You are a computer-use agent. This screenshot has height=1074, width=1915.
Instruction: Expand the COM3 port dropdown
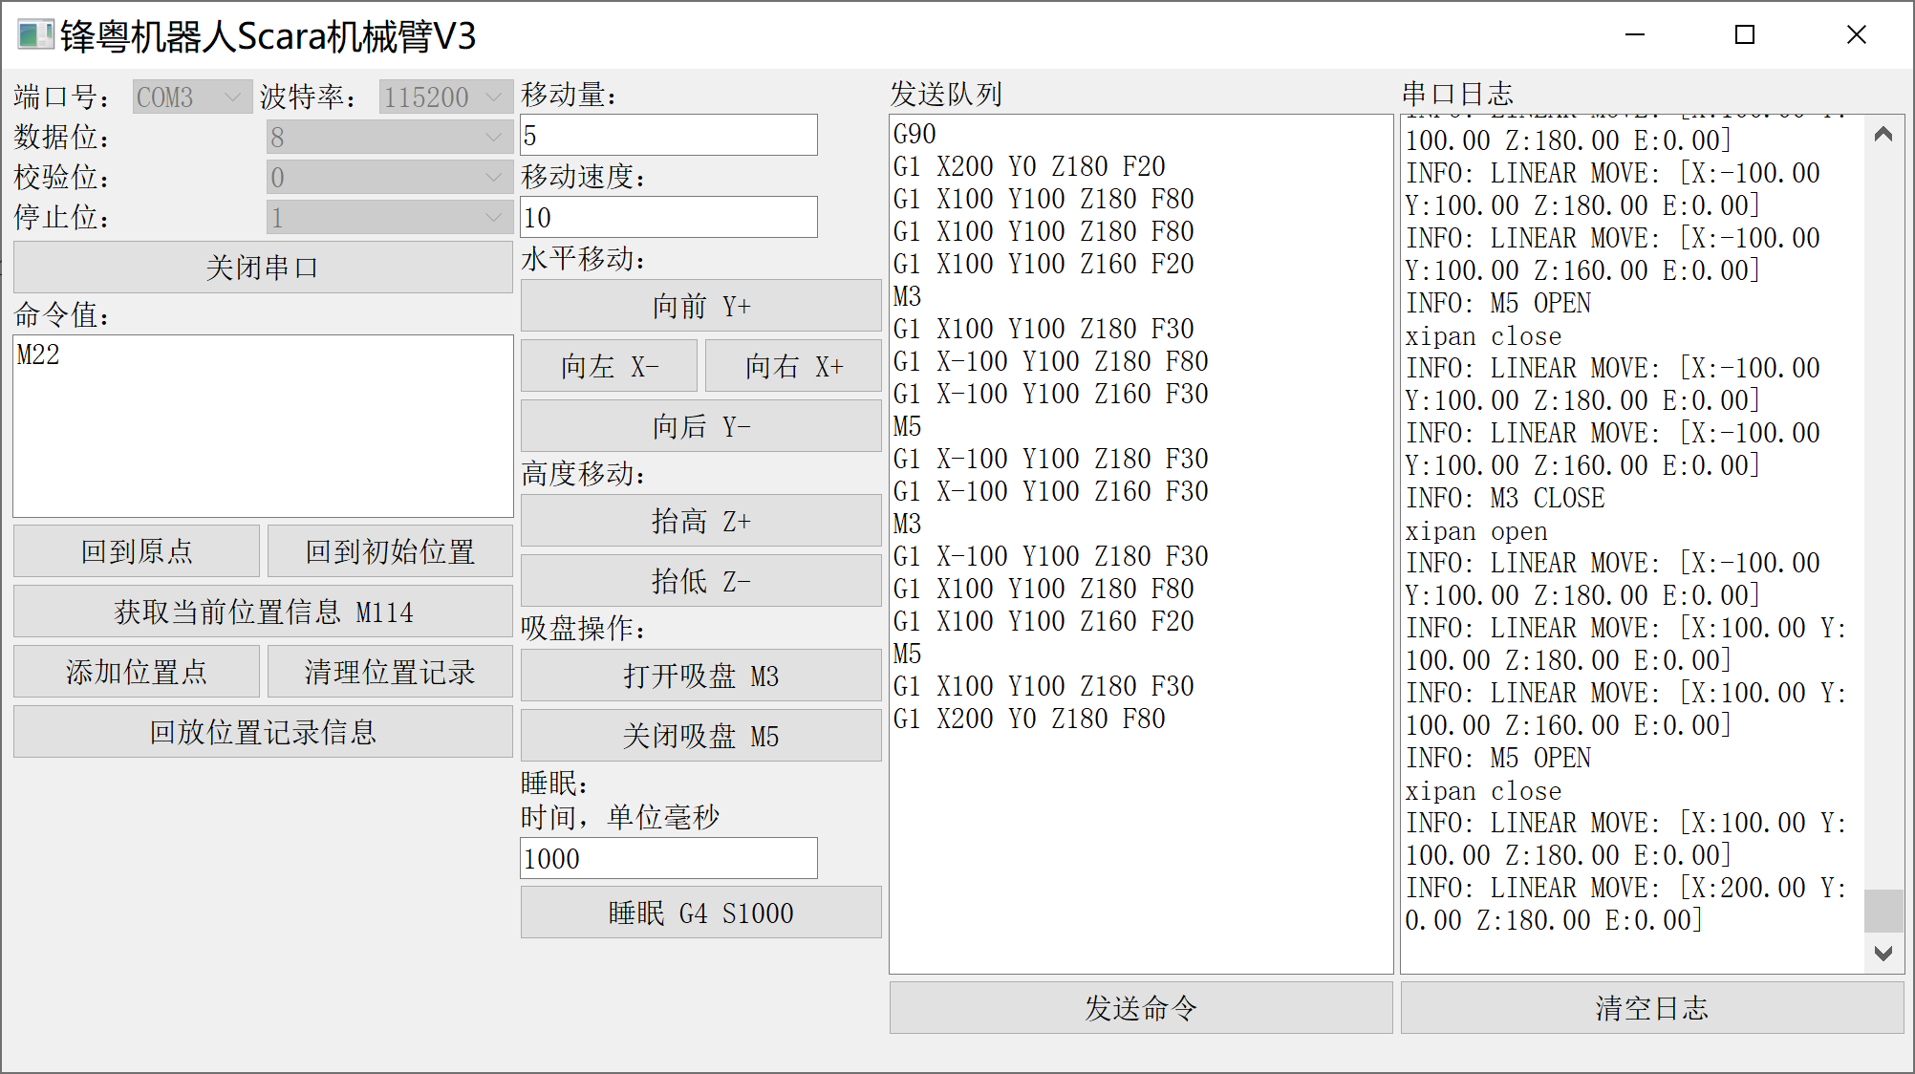[192, 97]
